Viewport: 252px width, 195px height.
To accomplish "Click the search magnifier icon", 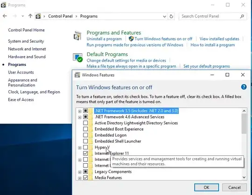I will tap(242, 16).
